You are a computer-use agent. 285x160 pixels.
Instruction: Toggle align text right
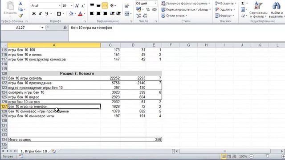105,13
